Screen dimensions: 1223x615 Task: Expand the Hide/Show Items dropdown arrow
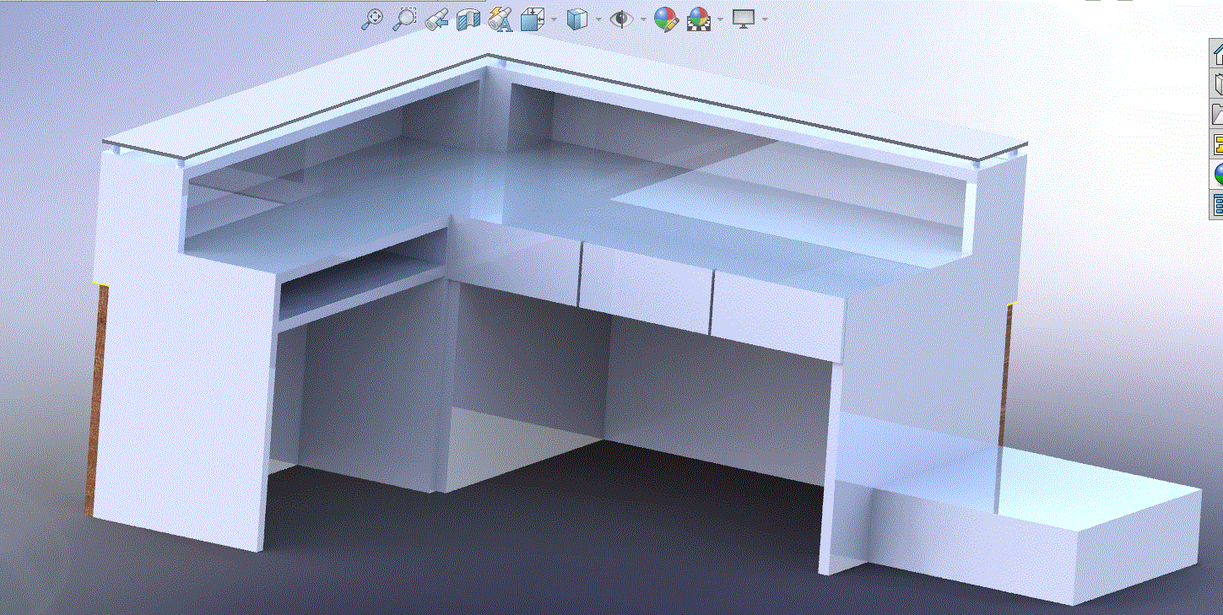pyautogui.click(x=643, y=19)
